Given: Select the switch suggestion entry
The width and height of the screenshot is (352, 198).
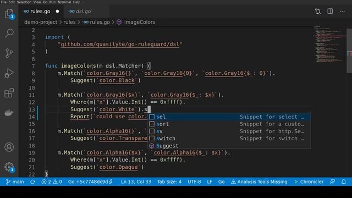Looking at the screenshot, I should point(229,138).
